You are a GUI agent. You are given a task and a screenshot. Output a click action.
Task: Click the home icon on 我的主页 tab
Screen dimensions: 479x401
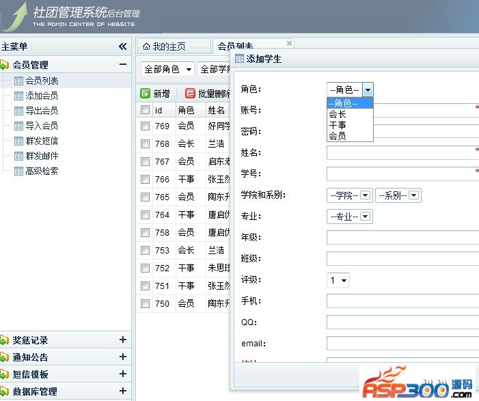(147, 46)
